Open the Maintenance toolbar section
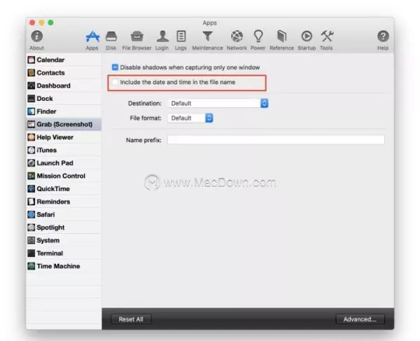 pyautogui.click(x=207, y=40)
